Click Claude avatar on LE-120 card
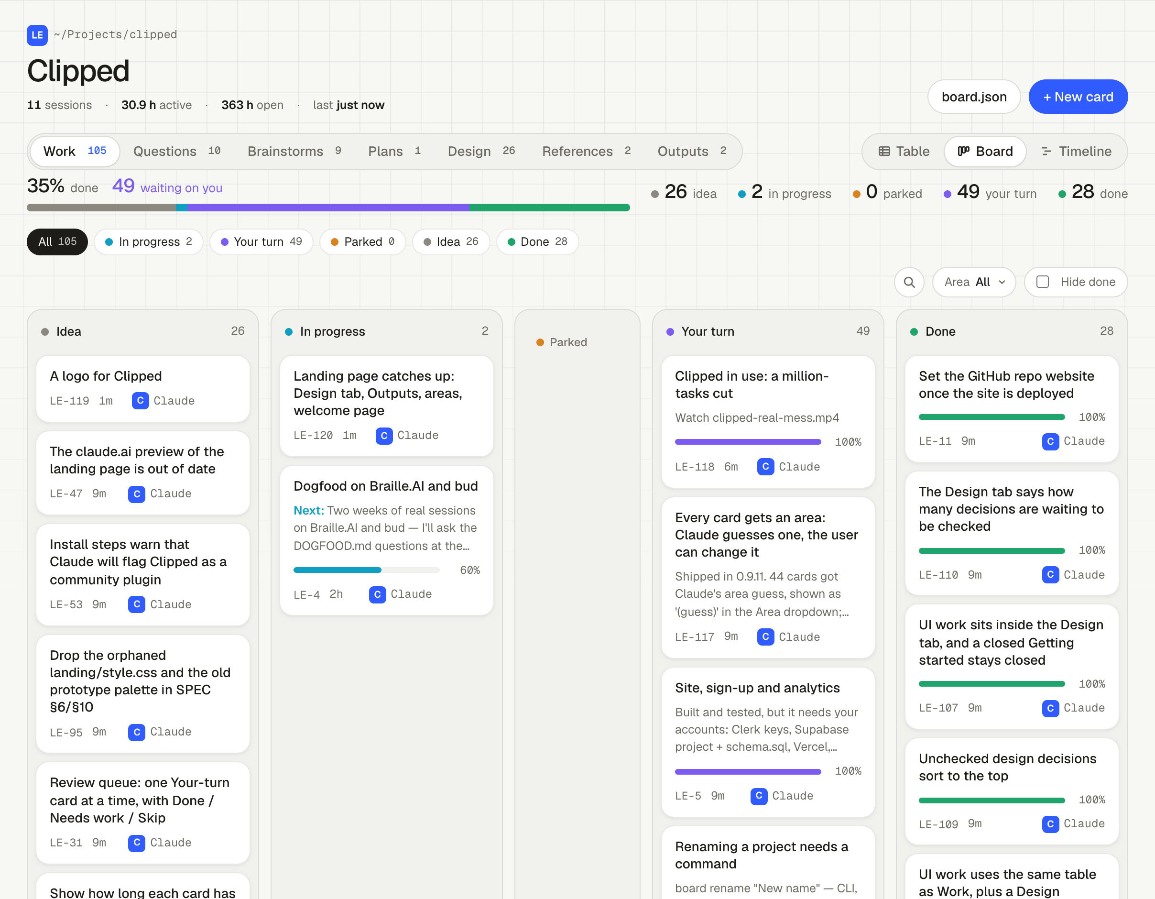 click(384, 436)
